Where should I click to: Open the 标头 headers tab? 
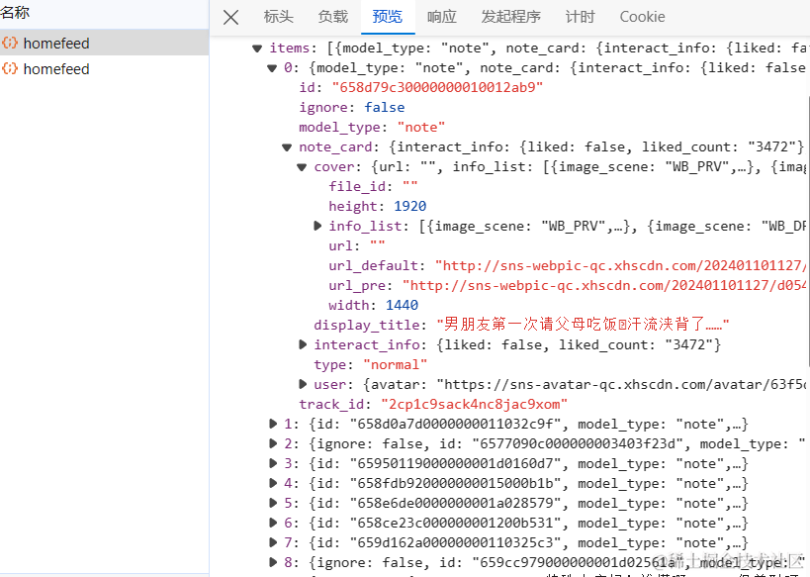279,17
